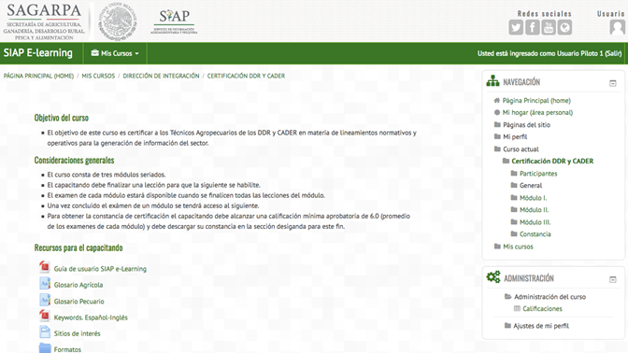628x353 pixels.
Task: Click the SIAP E-learning brand title
Action: point(38,53)
